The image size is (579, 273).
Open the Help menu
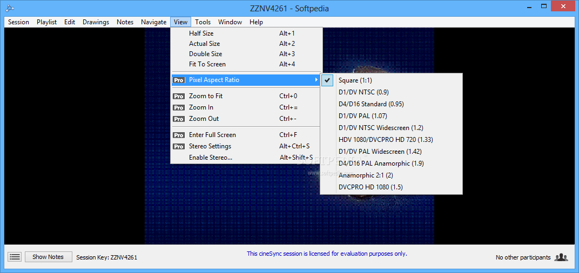point(256,22)
